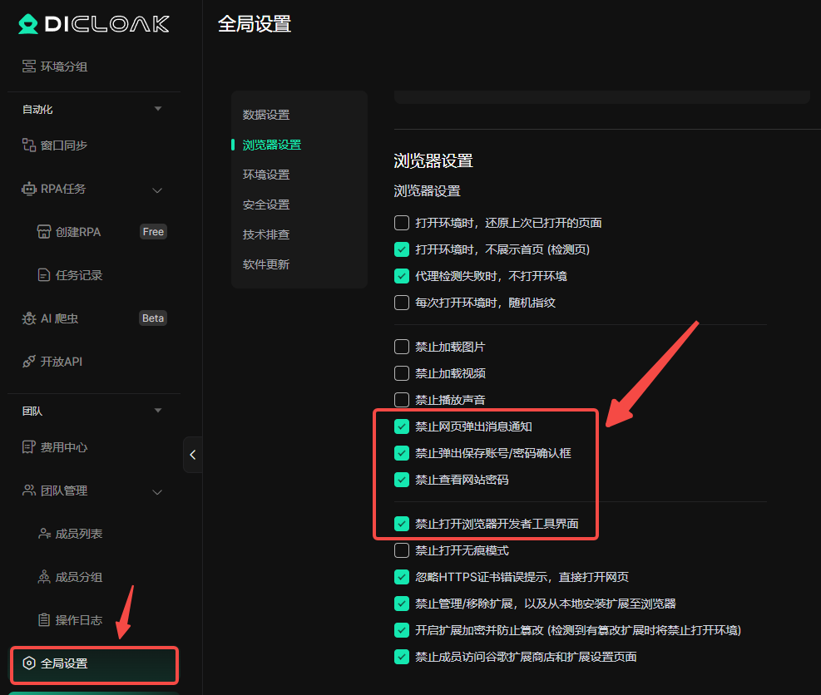Click the 费用中心 icon
Screen dimensions: 821x695
point(29,447)
